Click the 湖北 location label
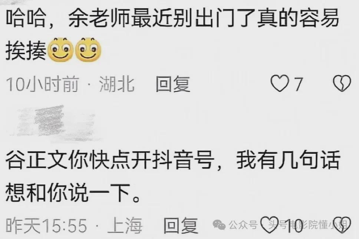Viewport: 359px width, 239px height. click(117, 84)
